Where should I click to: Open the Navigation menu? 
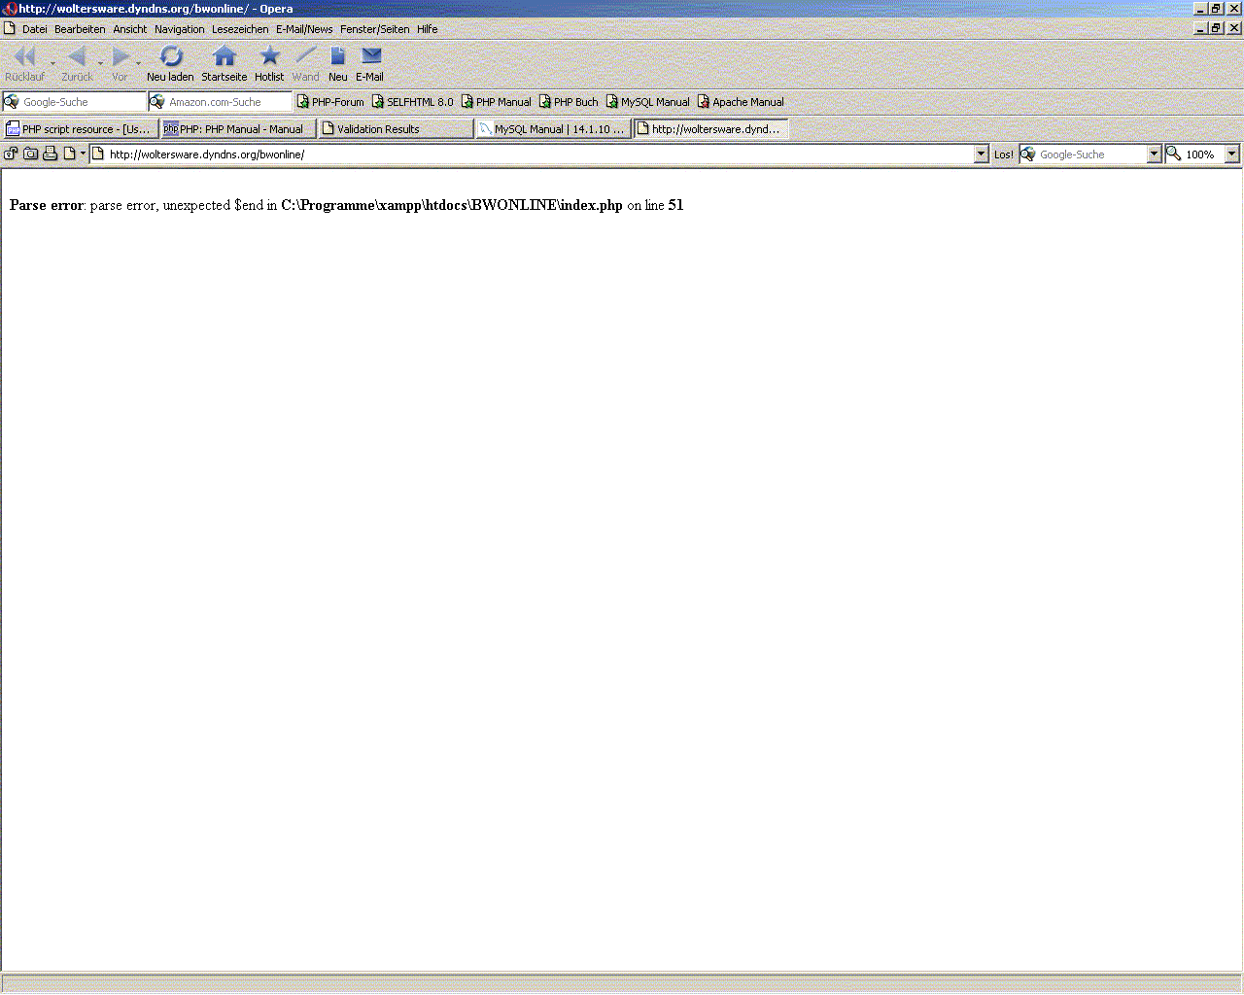[x=179, y=29]
